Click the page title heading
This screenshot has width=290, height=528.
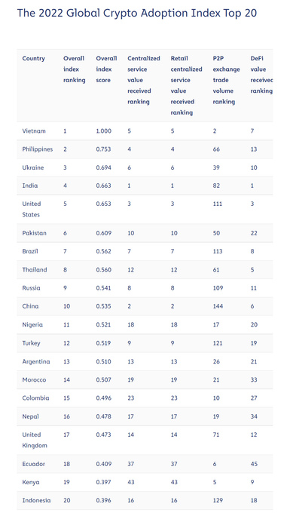click(x=137, y=13)
